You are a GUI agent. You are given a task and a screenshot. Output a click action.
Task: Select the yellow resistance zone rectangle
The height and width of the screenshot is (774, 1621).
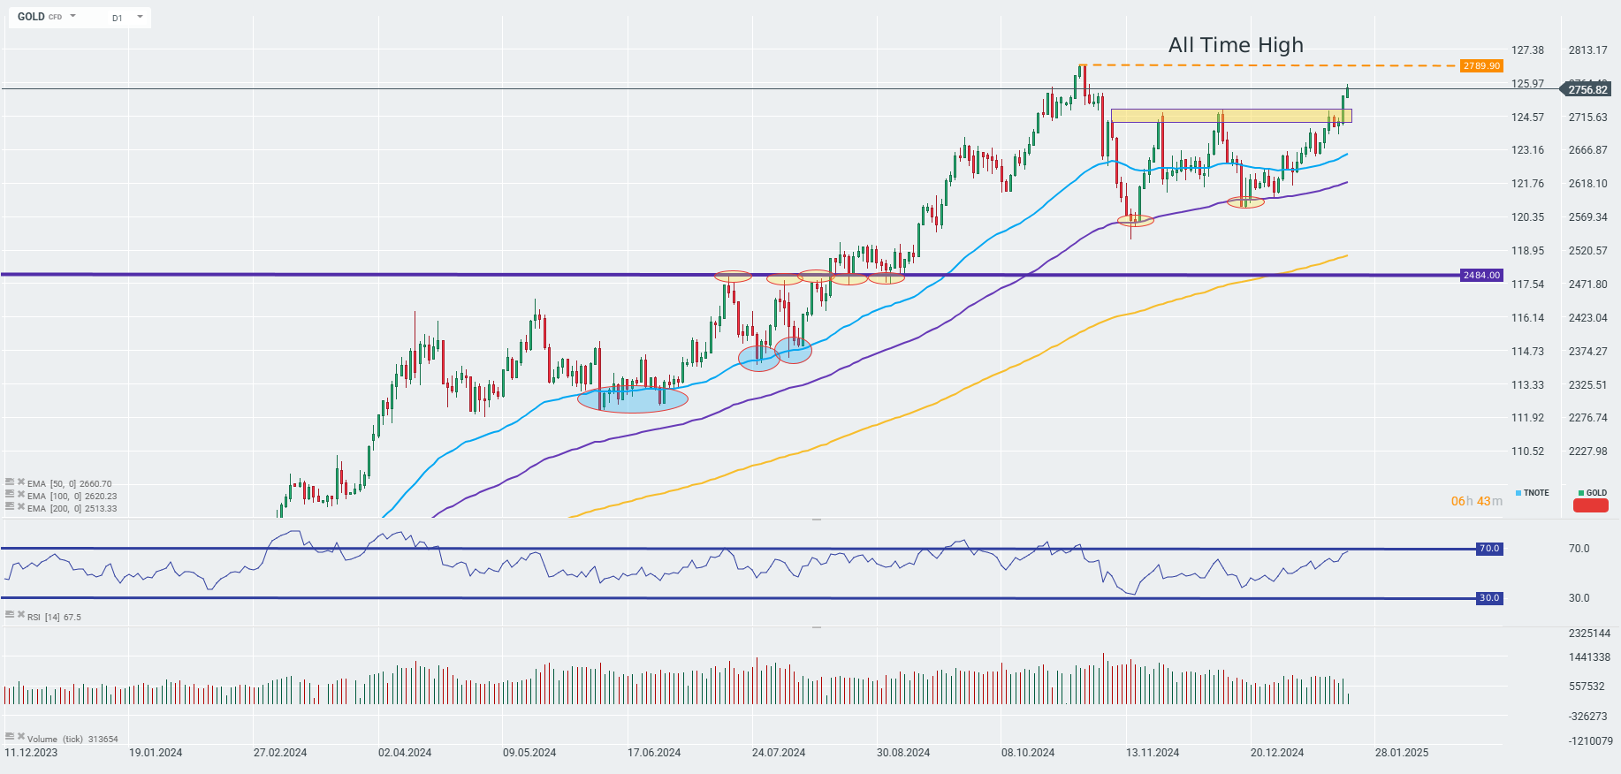click(1230, 116)
